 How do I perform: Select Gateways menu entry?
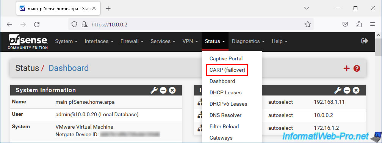coord(221,138)
